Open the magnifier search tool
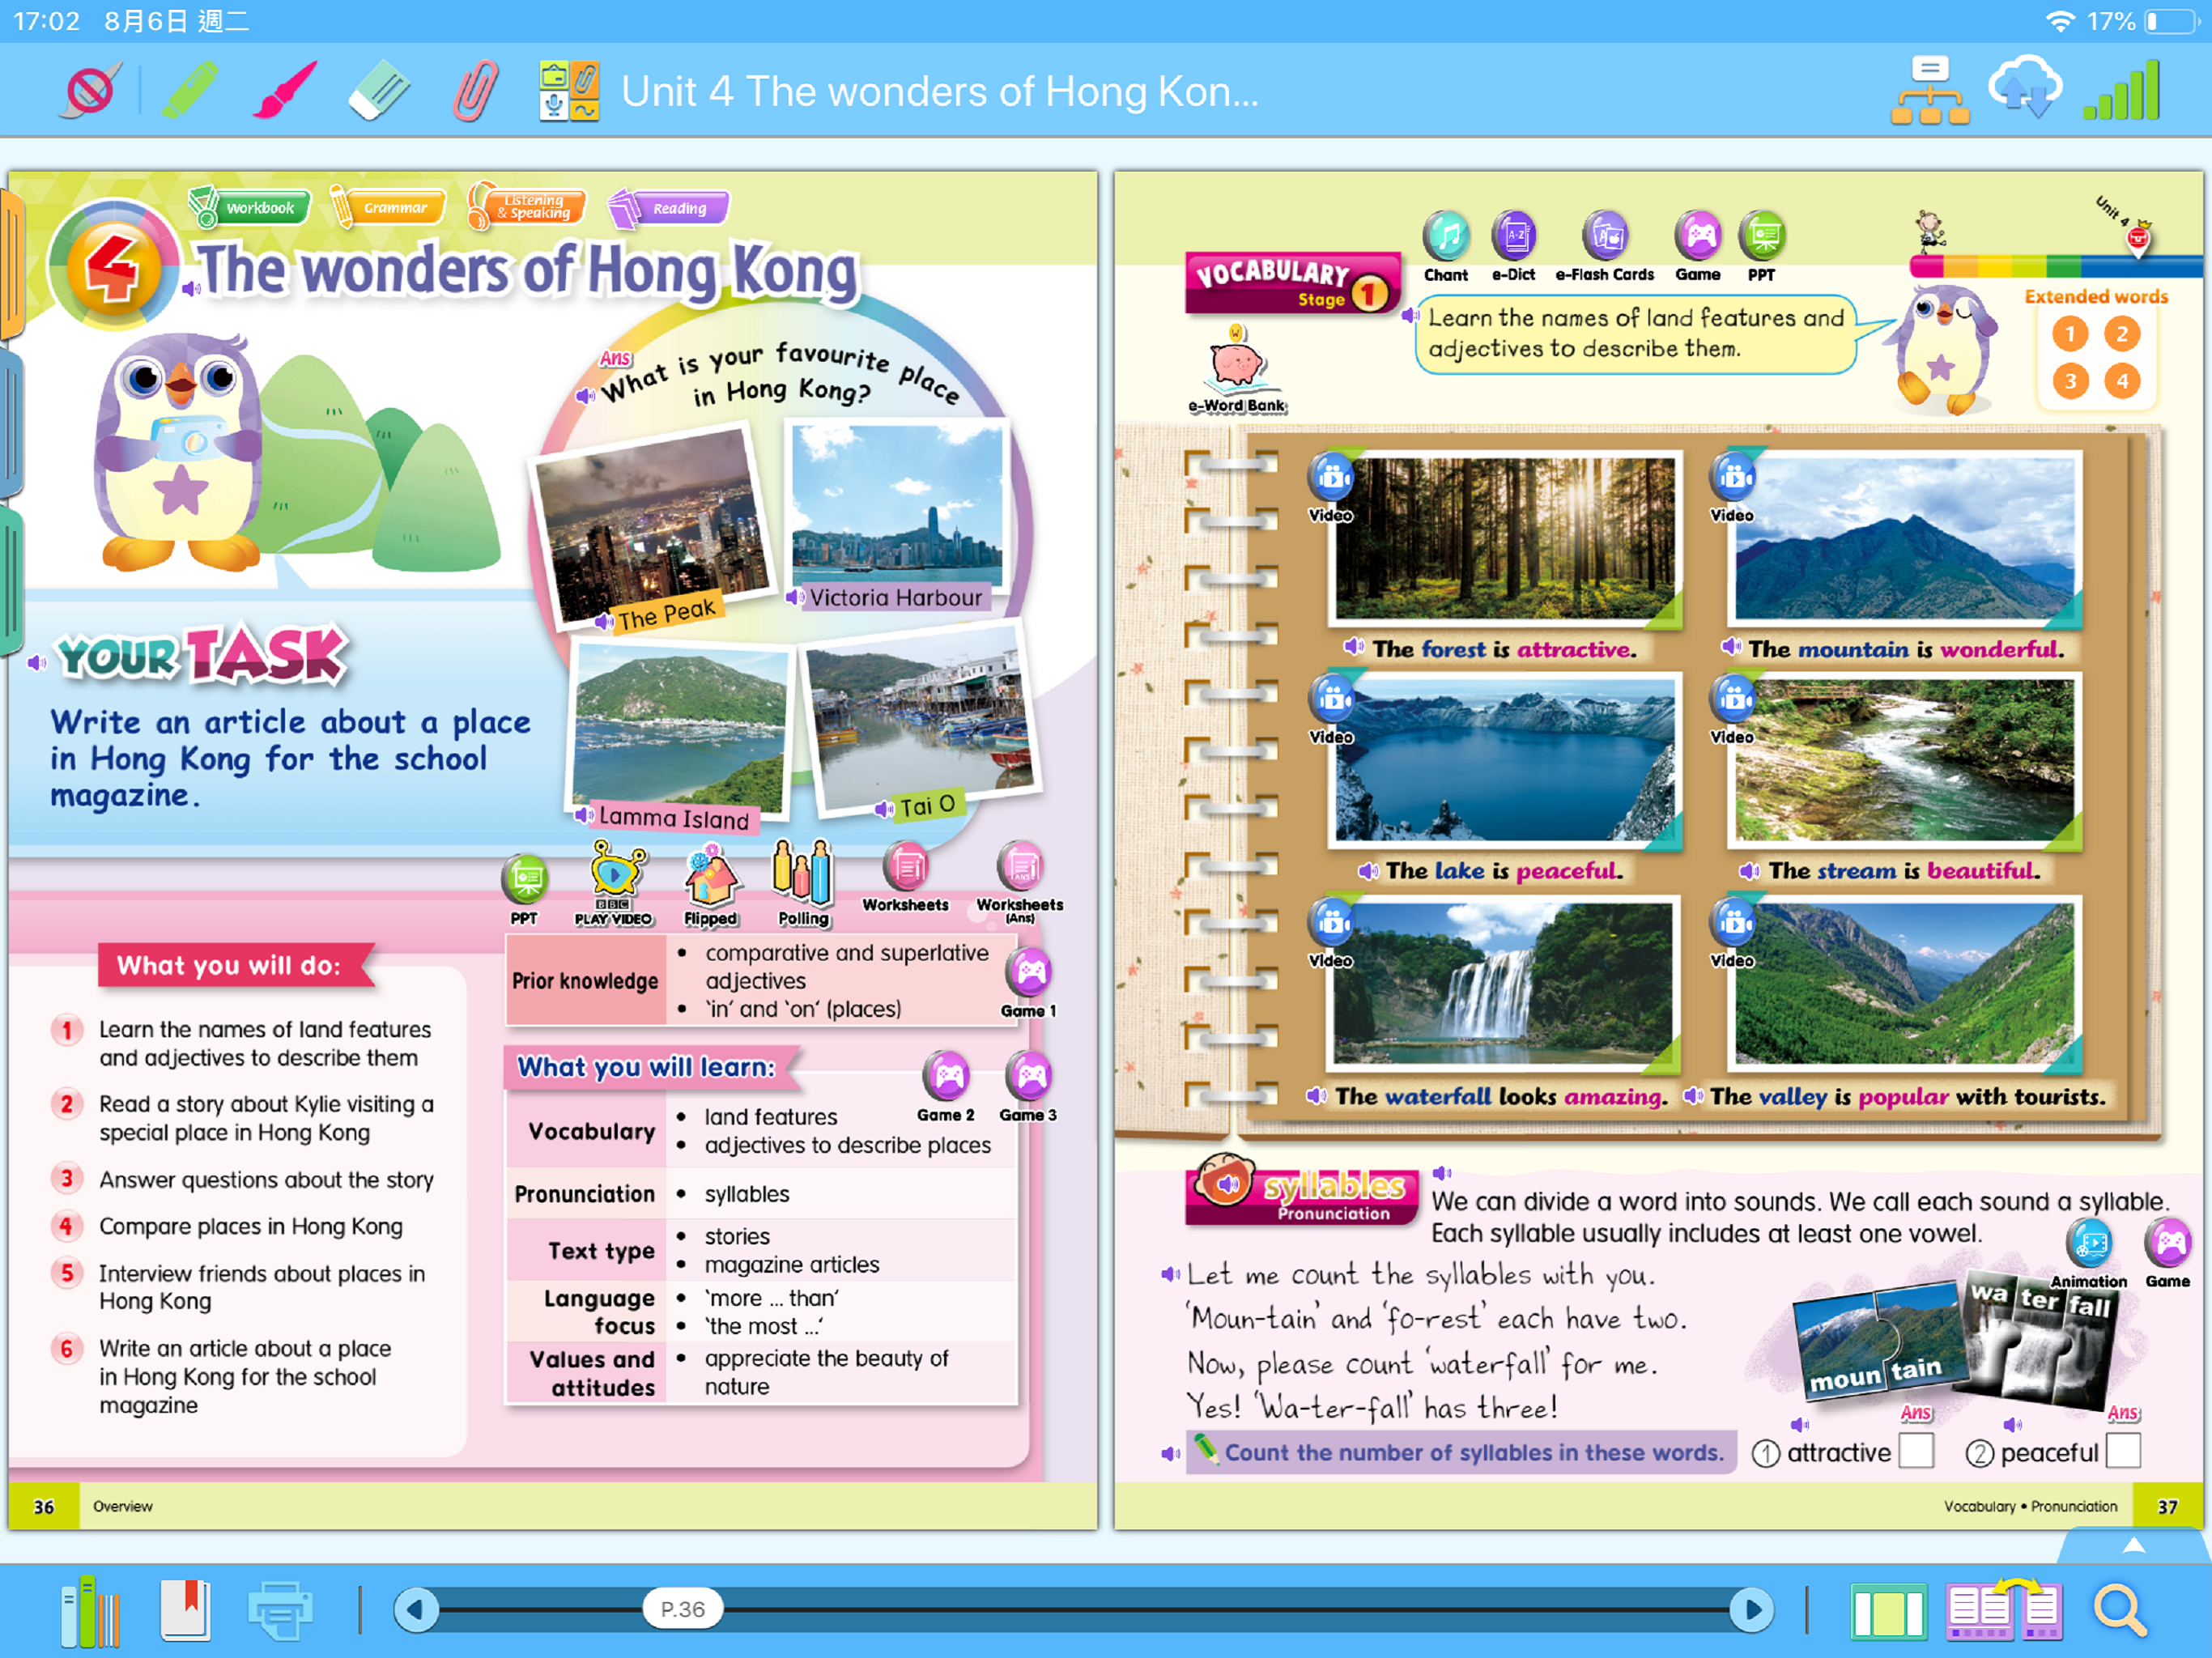Viewport: 2212px width, 1658px height. coord(2118,1610)
